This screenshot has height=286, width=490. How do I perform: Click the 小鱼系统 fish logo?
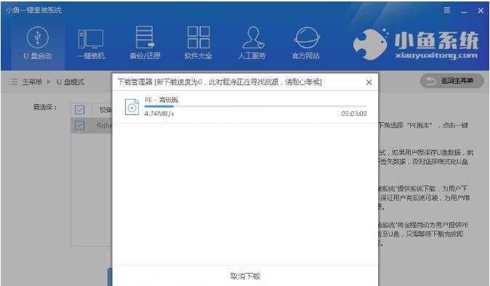click(x=370, y=44)
